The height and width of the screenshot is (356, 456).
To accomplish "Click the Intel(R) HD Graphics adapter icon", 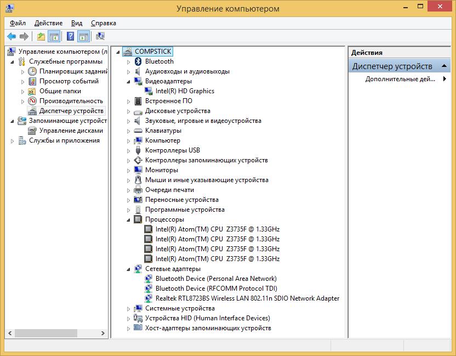I will [149, 91].
